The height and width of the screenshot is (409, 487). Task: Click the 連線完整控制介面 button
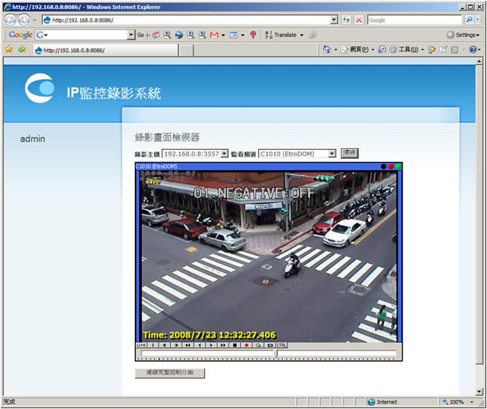pos(169,373)
